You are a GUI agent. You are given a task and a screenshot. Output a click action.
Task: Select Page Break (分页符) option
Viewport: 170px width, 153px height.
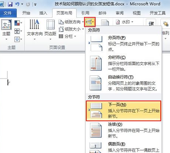[123, 44]
